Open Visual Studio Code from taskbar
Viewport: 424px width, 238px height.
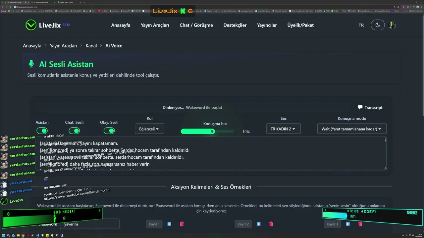(x=37, y=235)
